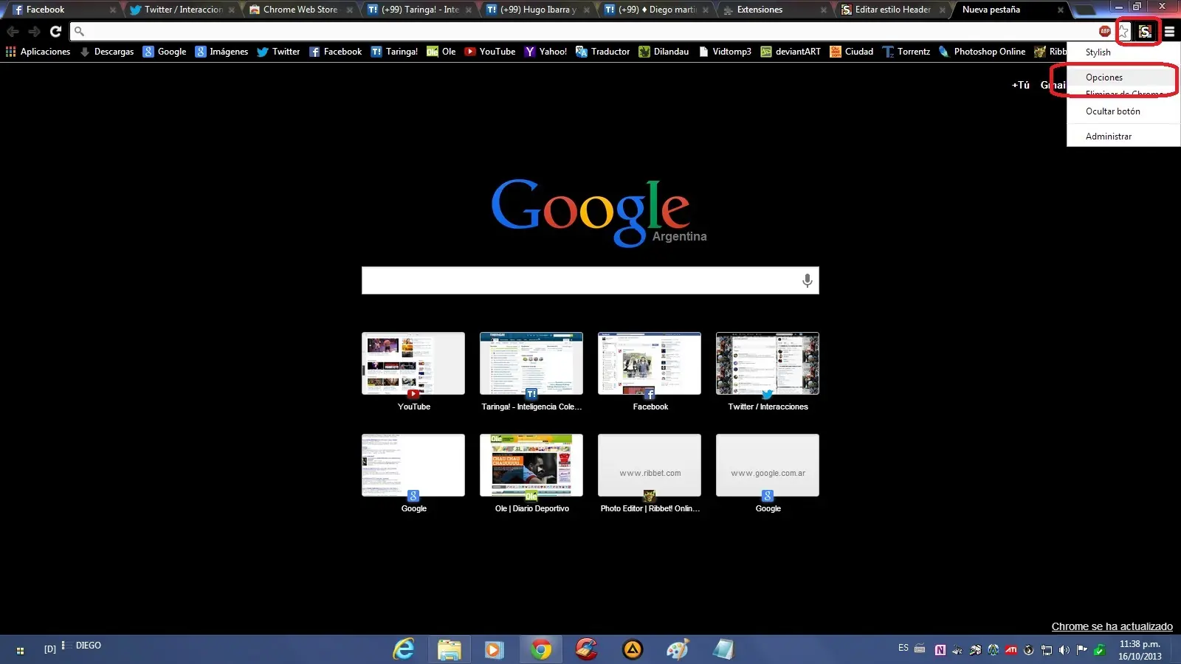Open the YouTube bookmark icon
Viewport: 1181px width, 664px height.
click(470, 52)
